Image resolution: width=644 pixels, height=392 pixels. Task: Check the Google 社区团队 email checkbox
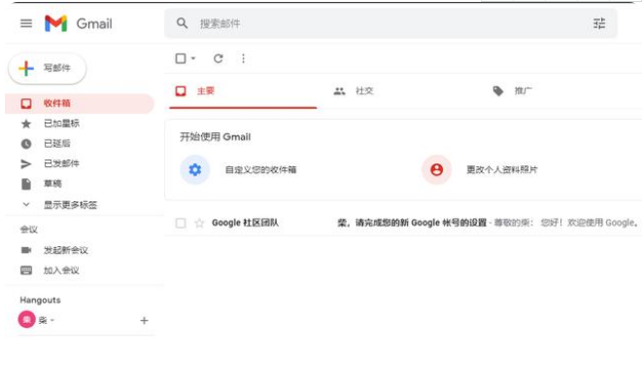point(181,223)
